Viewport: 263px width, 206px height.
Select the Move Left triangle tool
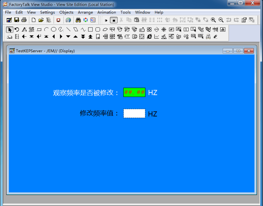[x=54, y=37]
